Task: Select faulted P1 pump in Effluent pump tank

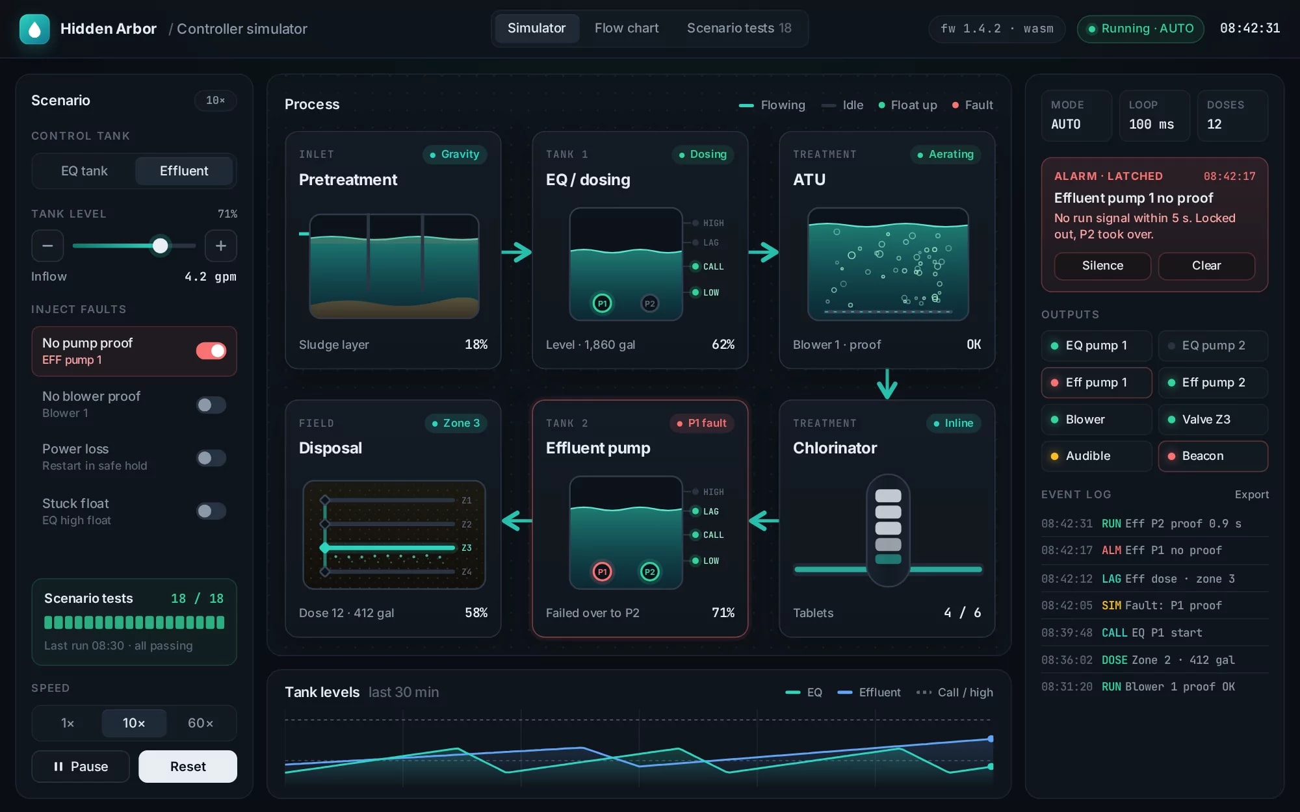Action: [x=603, y=572]
